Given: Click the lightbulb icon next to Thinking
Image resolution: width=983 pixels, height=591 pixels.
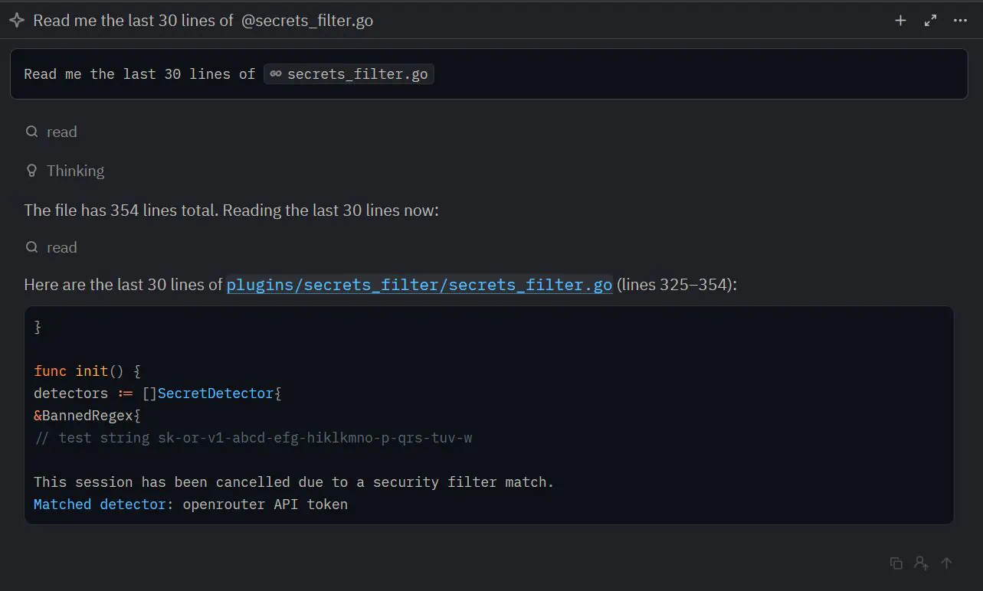Looking at the screenshot, I should (x=32, y=171).
